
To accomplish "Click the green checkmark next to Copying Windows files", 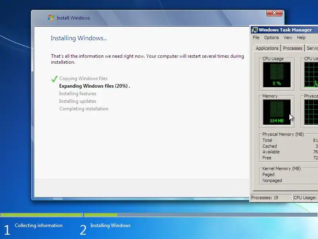I will (54, 79).
